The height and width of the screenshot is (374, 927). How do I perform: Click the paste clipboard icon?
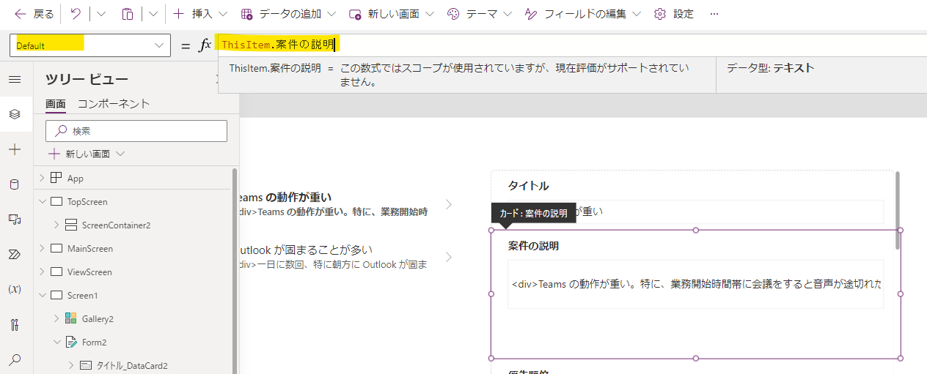tap(128, 14)
